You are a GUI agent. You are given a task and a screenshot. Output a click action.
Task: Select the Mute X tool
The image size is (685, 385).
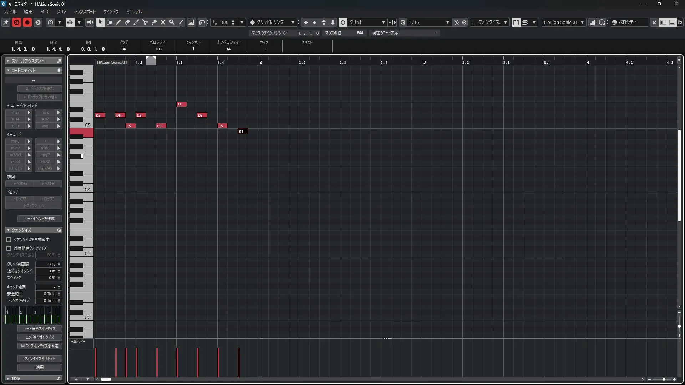coord(163,22)
